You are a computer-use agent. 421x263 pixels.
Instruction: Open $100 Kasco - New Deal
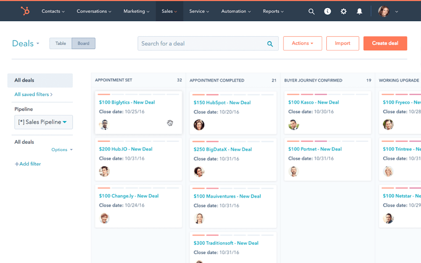pyautogui.click(x=314, y=102)
